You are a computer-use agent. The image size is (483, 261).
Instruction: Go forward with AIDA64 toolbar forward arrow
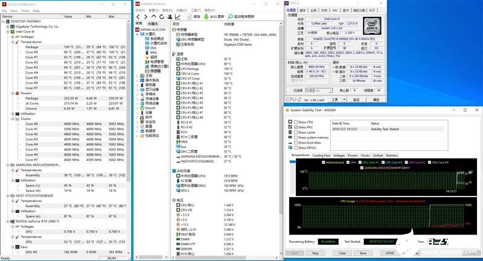[146, 17]
